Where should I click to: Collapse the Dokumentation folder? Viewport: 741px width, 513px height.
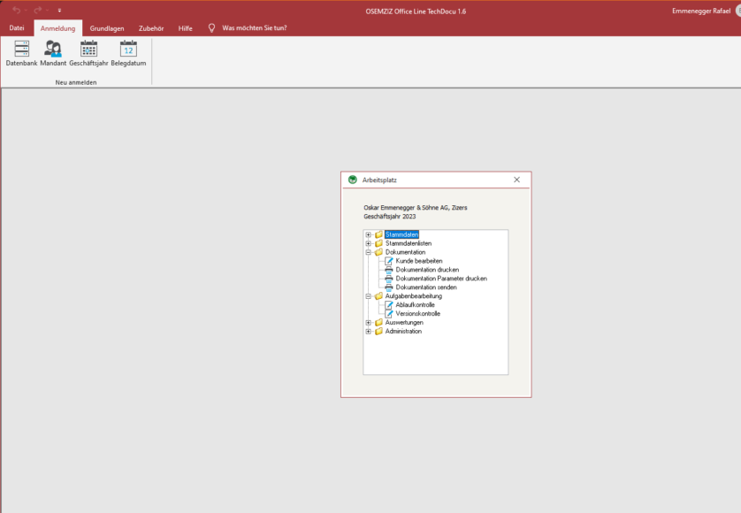pos(369,252)
